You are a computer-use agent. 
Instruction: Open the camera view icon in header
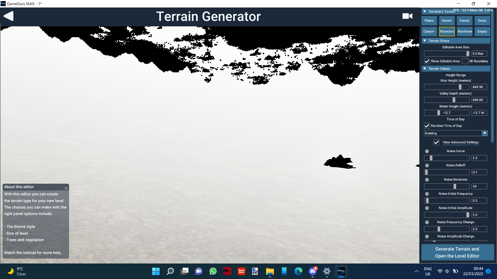coord(407,16)
